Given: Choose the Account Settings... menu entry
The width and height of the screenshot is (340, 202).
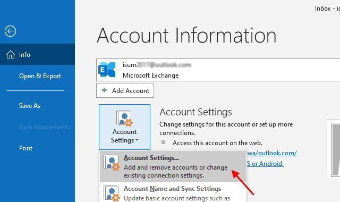Looking at the screenshot, I should pyautogui.click(x=173, y=166).
